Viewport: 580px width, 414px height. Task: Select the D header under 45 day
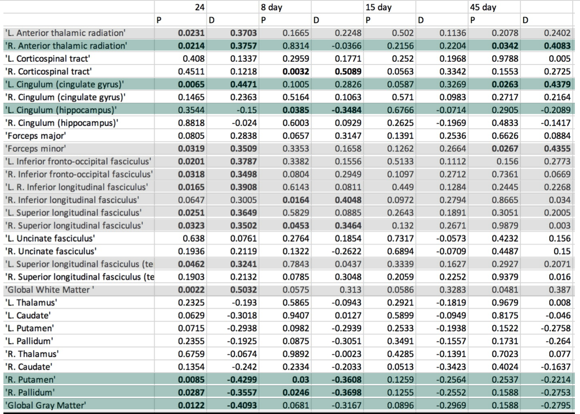tap(525, 20)
